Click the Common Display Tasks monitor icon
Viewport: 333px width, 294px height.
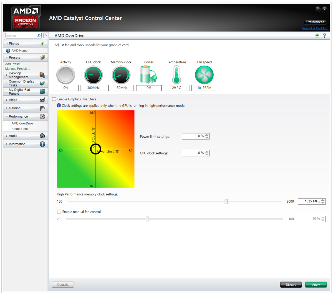pyautogui.click(x=43, y=83)
